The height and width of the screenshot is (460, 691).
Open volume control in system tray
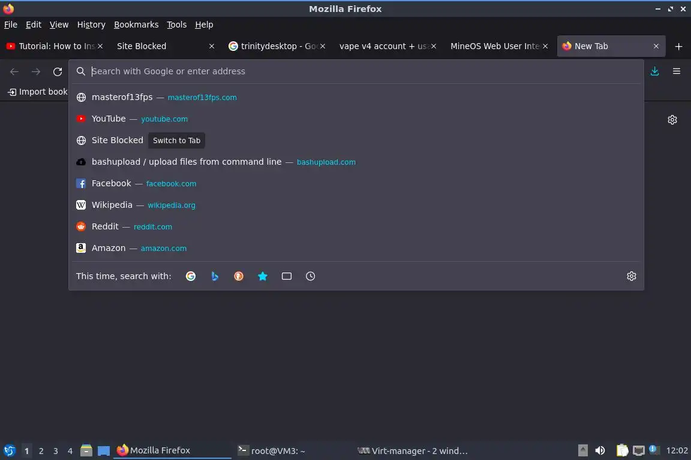[600, 450]
